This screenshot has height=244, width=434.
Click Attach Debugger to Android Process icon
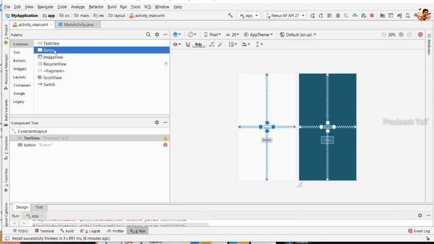click(363, 16)
